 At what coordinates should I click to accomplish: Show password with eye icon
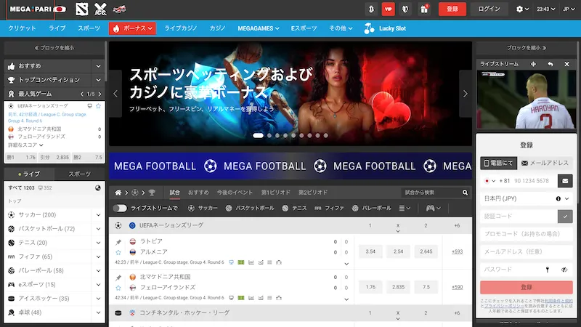[x=564, y=270]
